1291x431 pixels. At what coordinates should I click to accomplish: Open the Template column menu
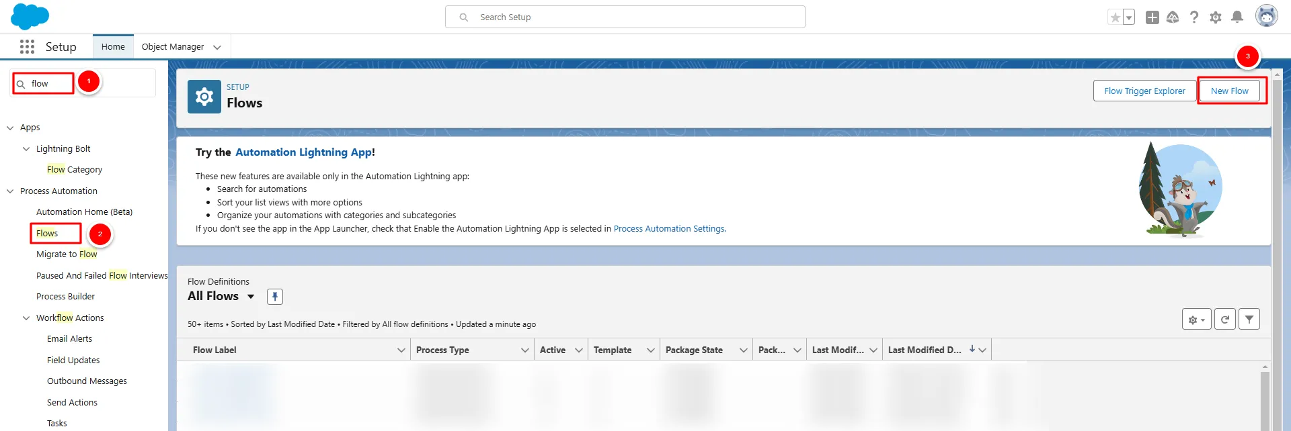pos(651,350)
